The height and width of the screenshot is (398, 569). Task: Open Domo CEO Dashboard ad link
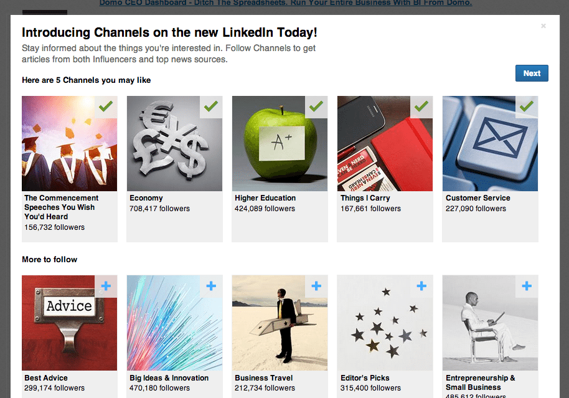[285, 3]
